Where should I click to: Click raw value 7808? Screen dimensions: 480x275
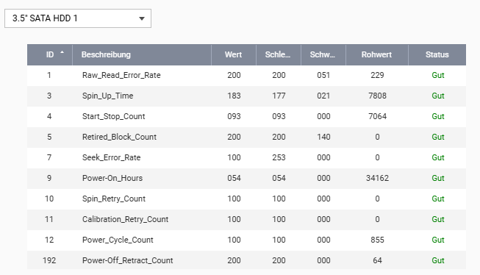tap(377, 96)
